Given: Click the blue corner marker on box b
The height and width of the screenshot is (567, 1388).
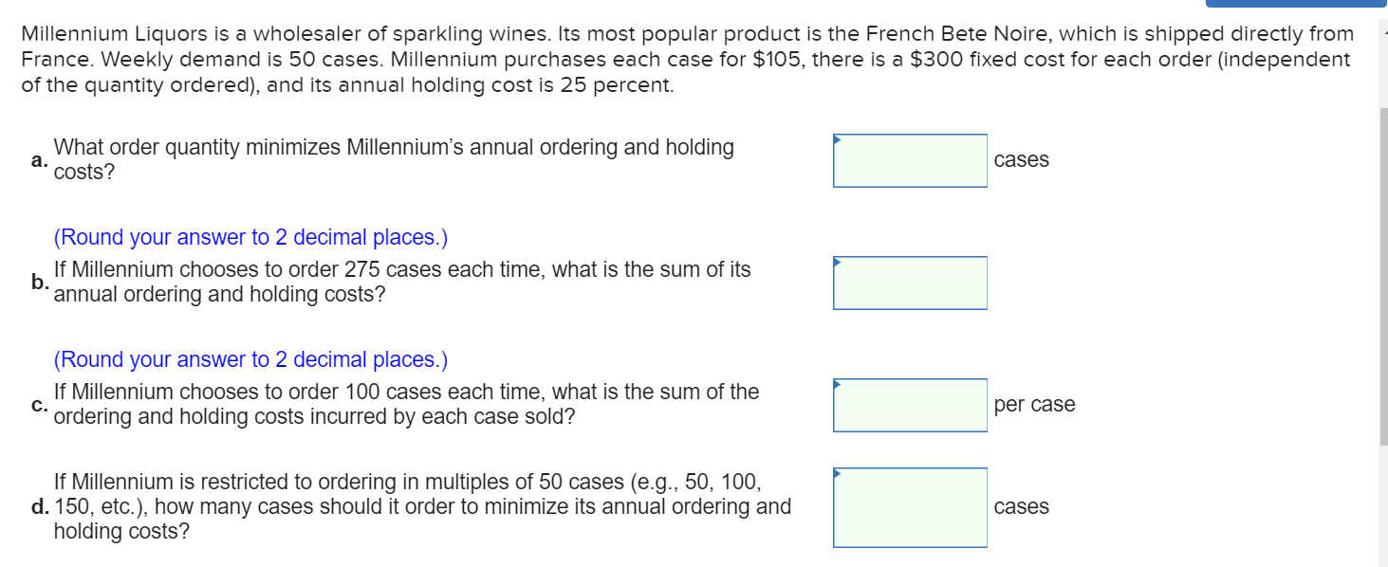Looking at the screenshot, I should pyautogui.click(x=837, y=260).
